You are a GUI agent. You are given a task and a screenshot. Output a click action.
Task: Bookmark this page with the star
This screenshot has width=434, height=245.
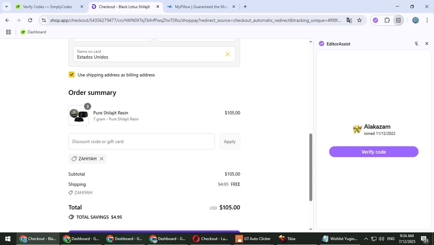click(359, 20)
